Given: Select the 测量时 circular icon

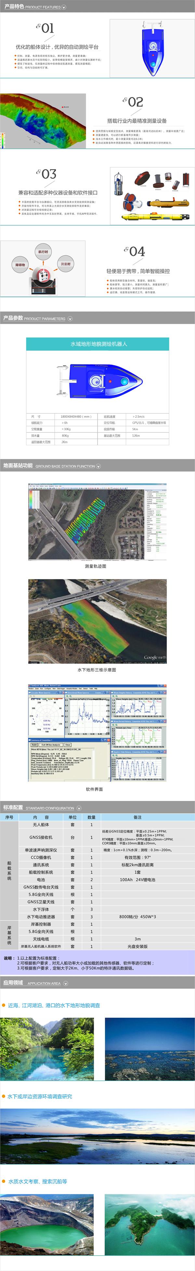Looking at the screenshot, I should coord(65,264).
